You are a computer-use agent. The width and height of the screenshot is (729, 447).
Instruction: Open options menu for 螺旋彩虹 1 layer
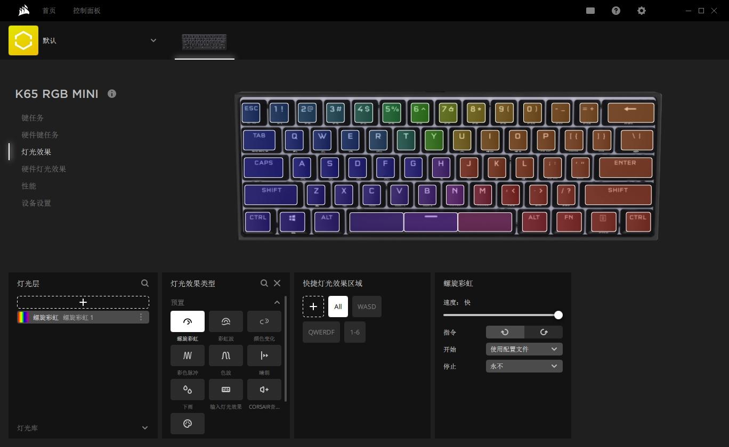[x=141, y=317]
